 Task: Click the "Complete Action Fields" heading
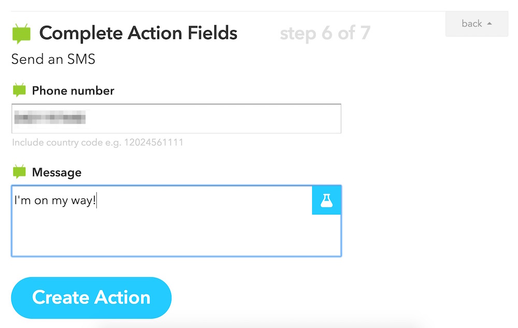(x=138, y=34)
